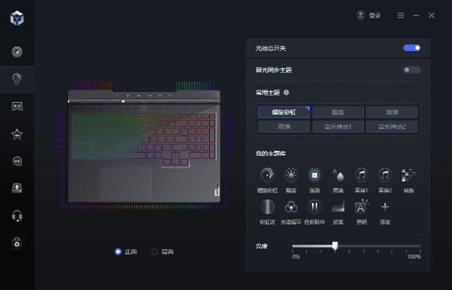Image resolution: width=452 pixels, height=290 pixels.
Task: Open the hamburger menu in title bar
Action: [401, 15]
